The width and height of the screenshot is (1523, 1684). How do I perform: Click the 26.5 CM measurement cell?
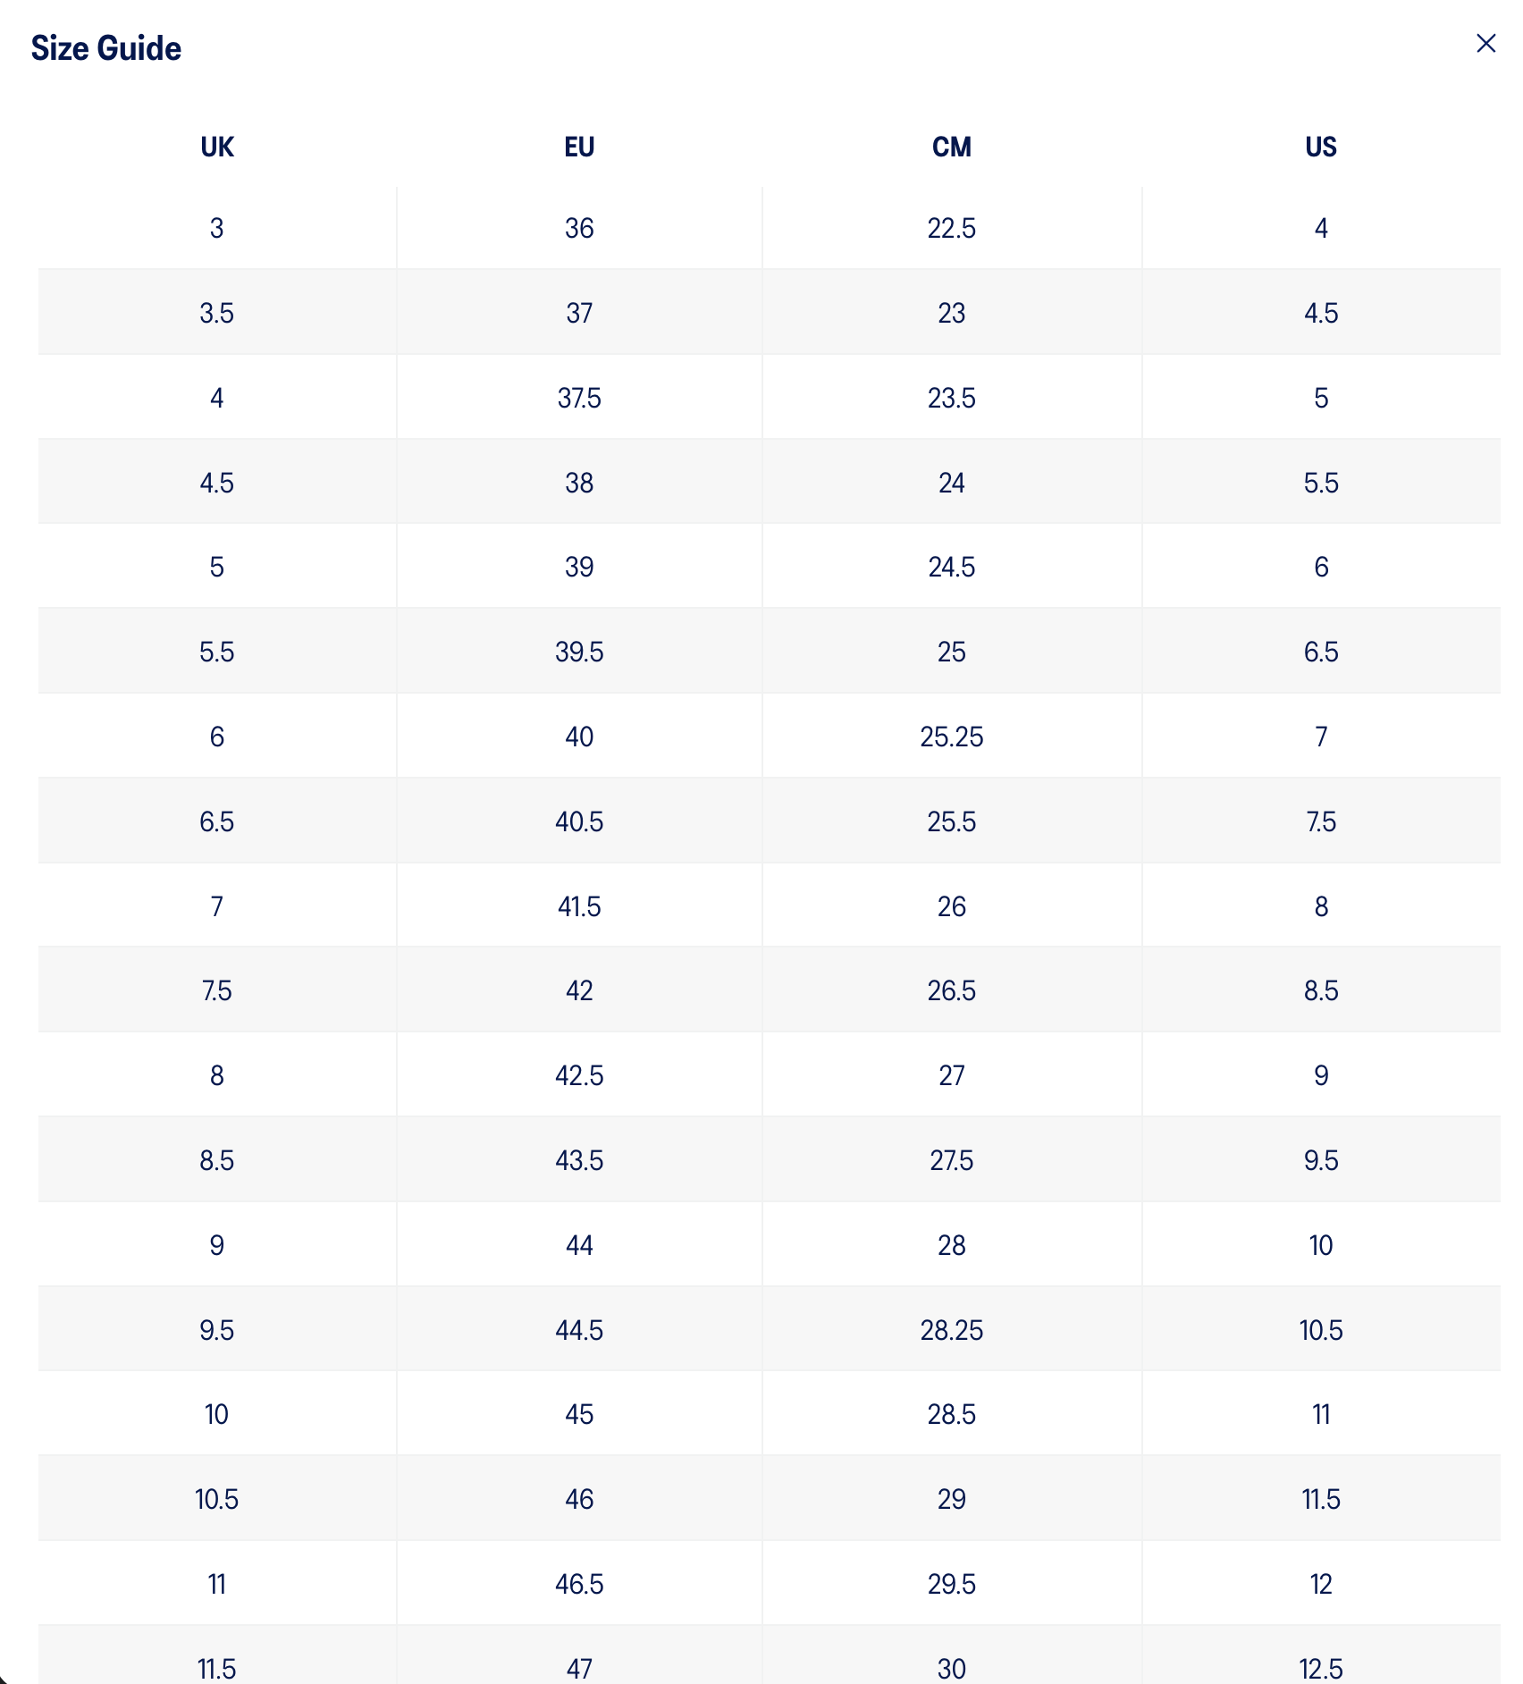pos(951,990)
